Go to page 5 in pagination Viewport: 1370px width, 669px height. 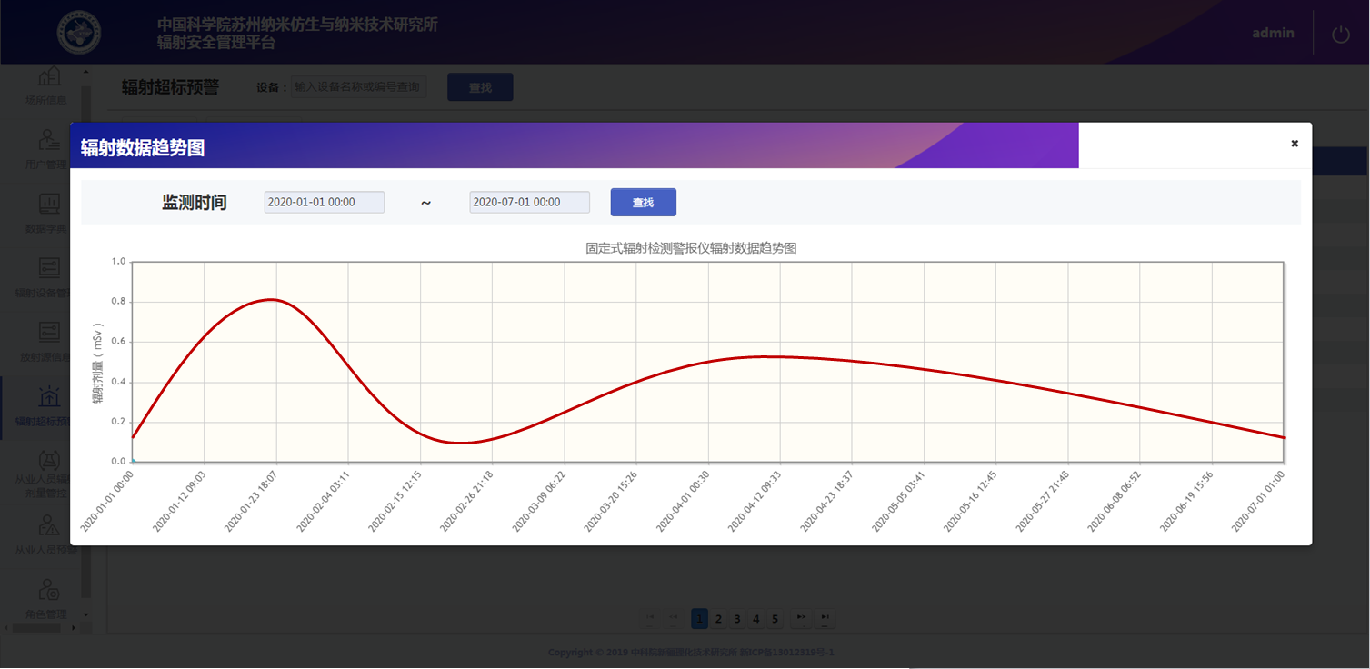pos(775,619)
